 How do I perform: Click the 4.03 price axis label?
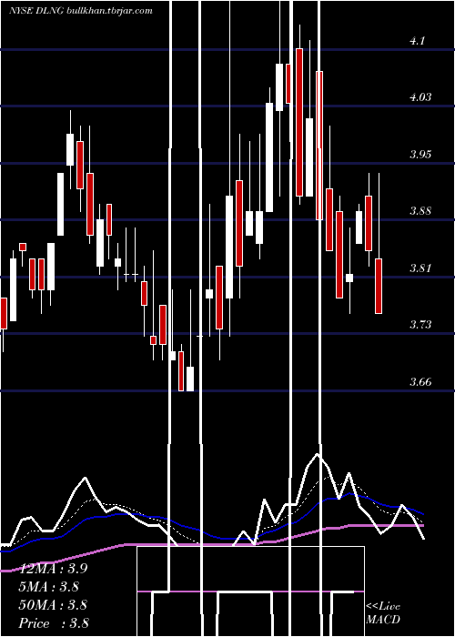420,97
